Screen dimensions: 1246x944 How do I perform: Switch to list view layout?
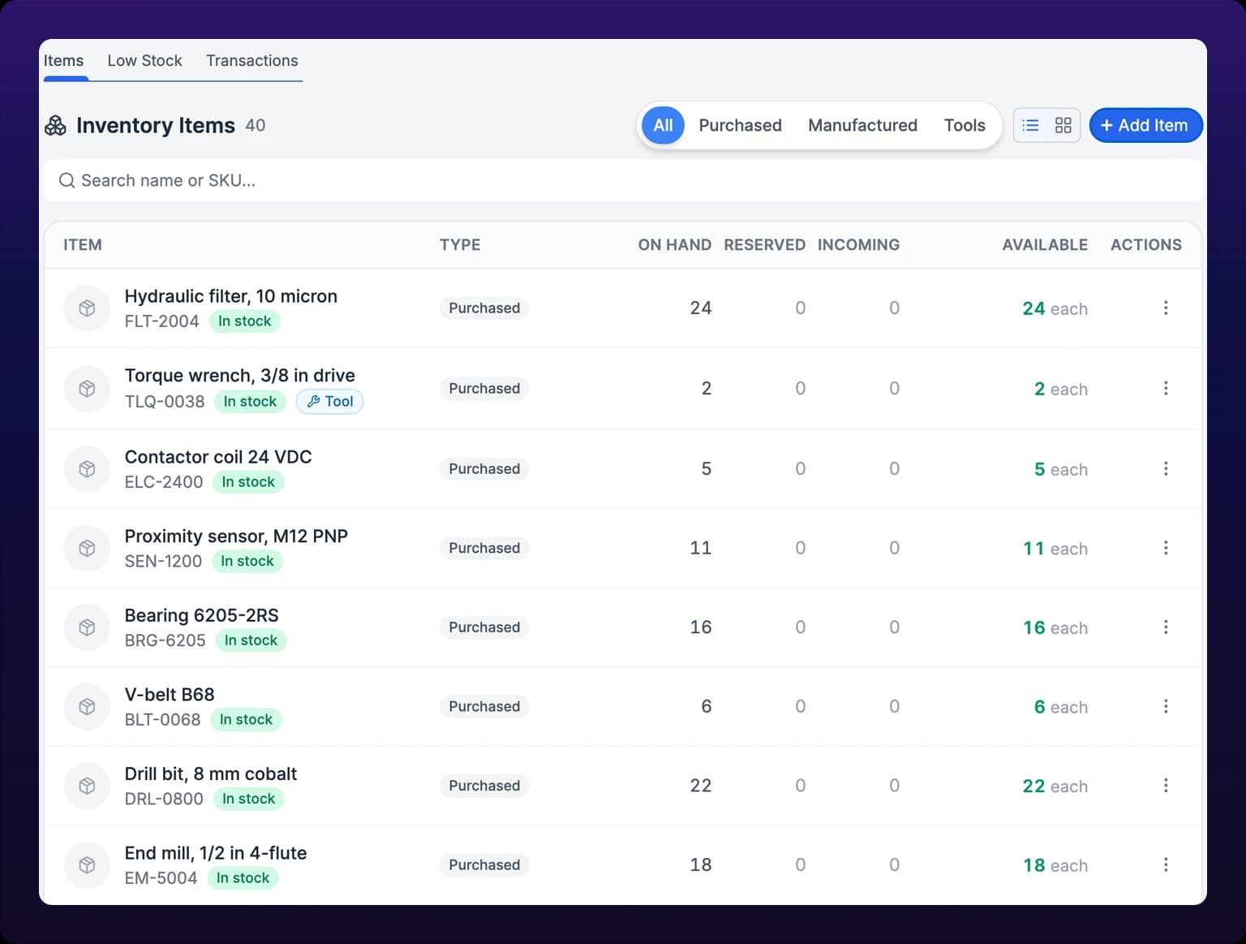point(1030,125)
